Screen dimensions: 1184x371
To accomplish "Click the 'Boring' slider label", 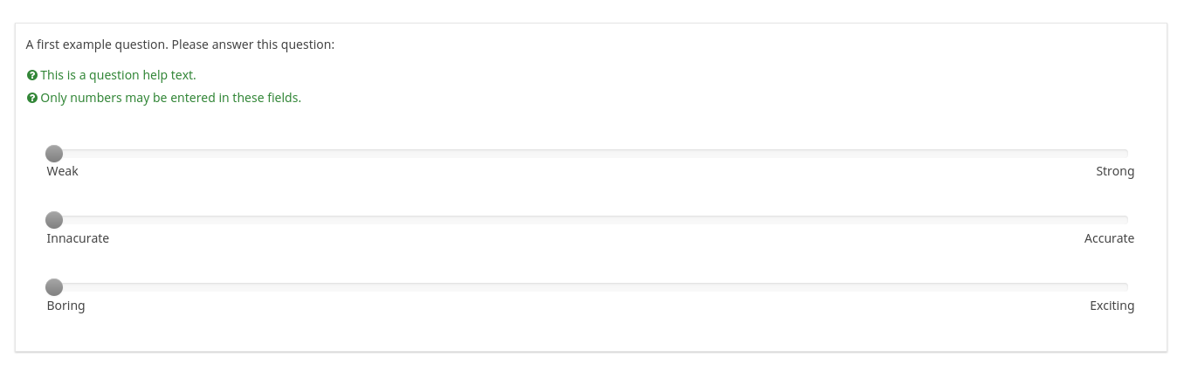I will [x=66, y=306].
